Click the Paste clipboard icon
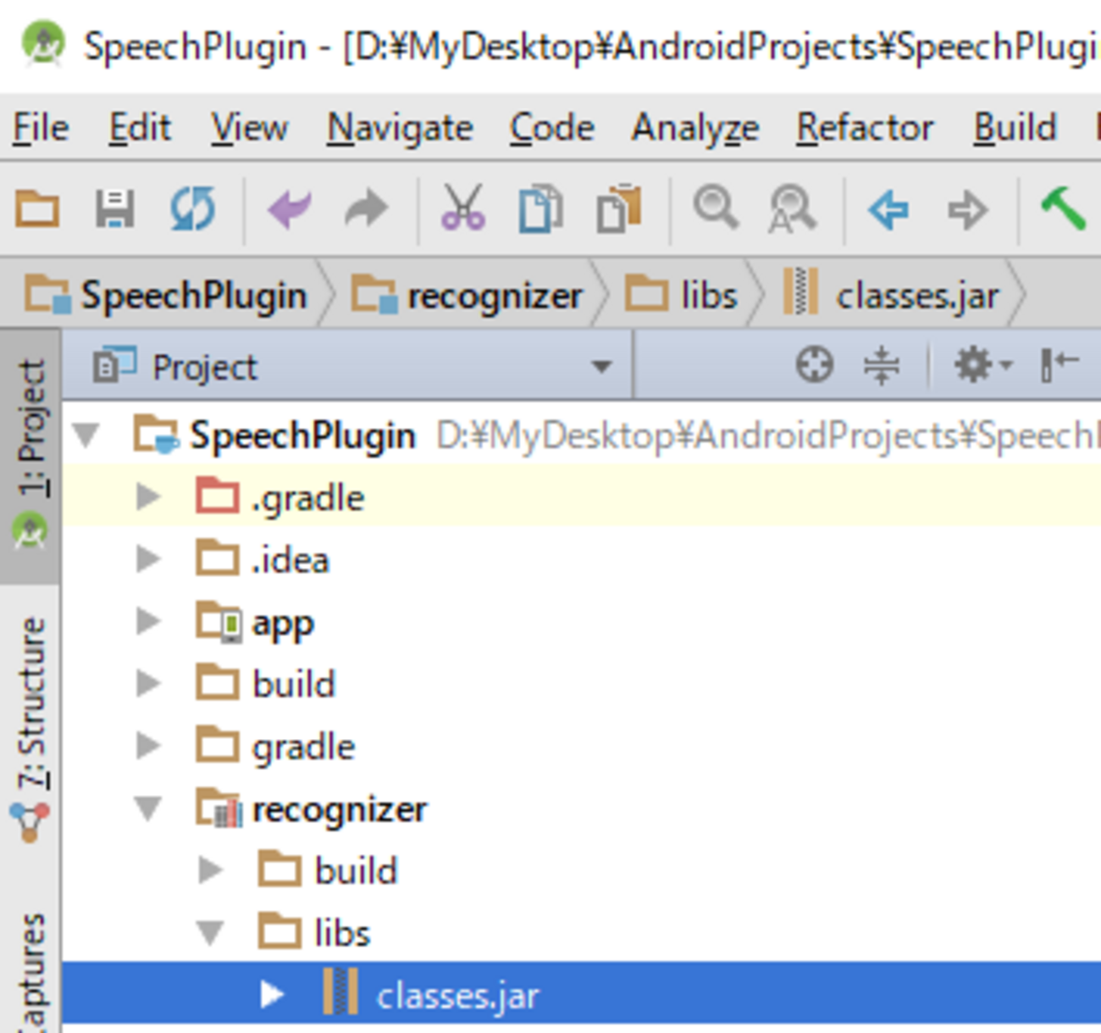Viewport: 1101px width, 1033px height. [618, 208]
